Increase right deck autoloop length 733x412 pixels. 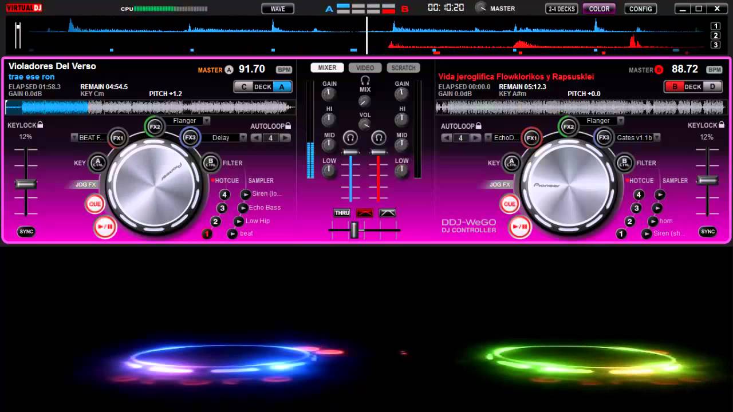click(476, 138)
